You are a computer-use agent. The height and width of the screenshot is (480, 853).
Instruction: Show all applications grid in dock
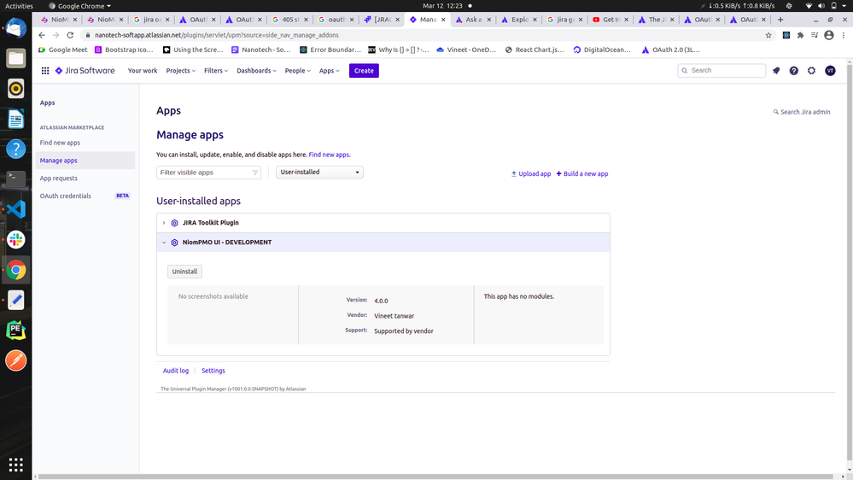(15, 465)
